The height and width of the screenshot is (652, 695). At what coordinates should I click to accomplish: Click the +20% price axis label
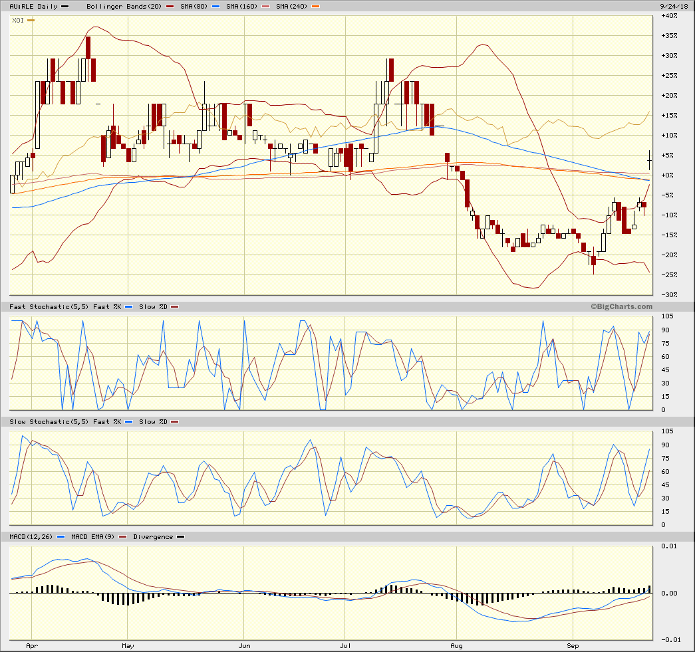(669, 96)
